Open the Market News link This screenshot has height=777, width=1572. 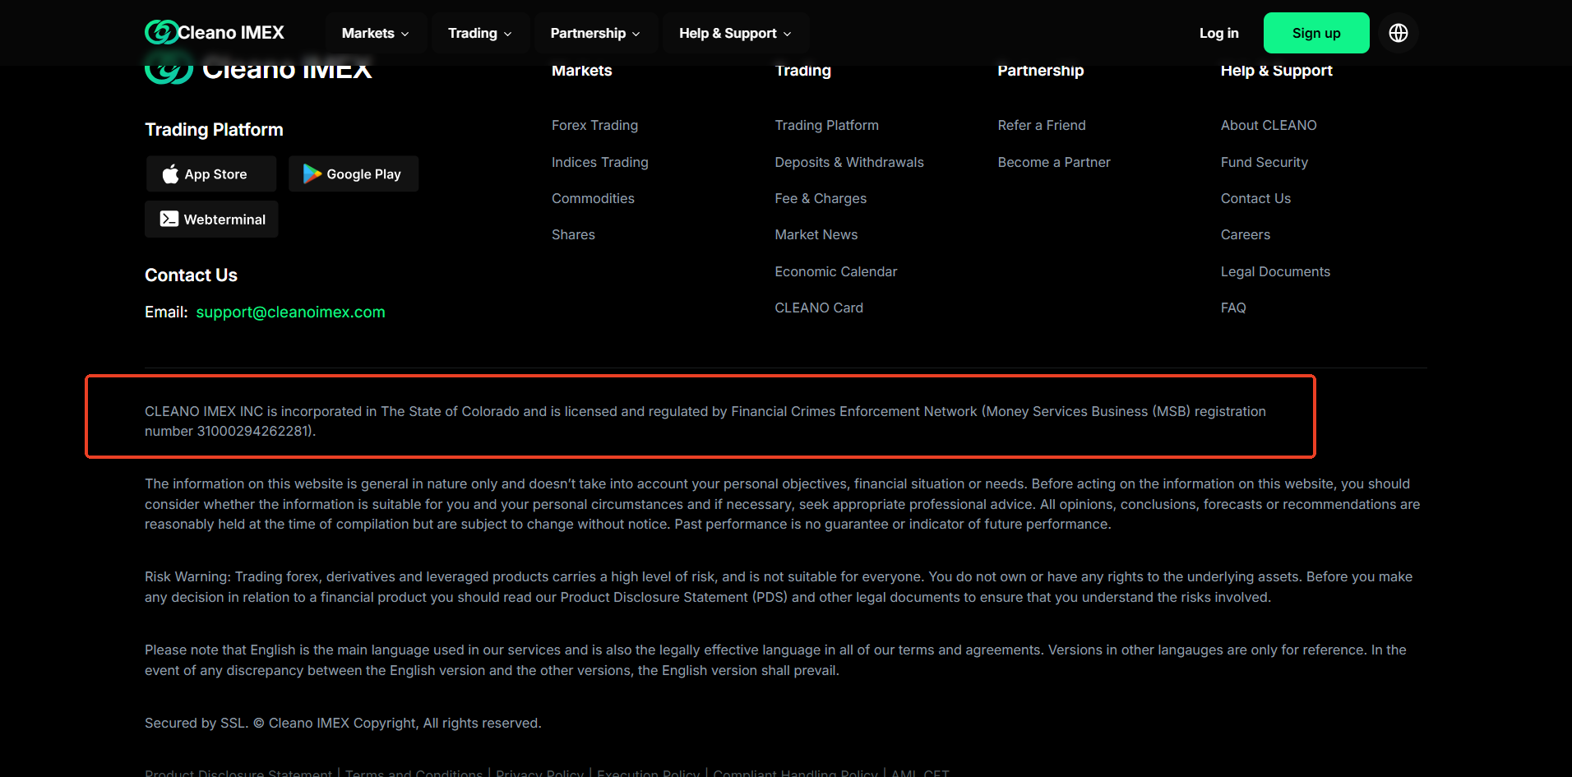coord(816,234)
